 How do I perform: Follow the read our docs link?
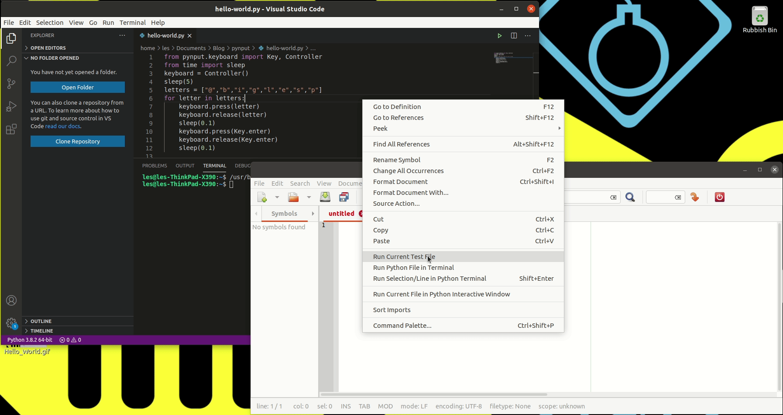[x=63, y=126]
